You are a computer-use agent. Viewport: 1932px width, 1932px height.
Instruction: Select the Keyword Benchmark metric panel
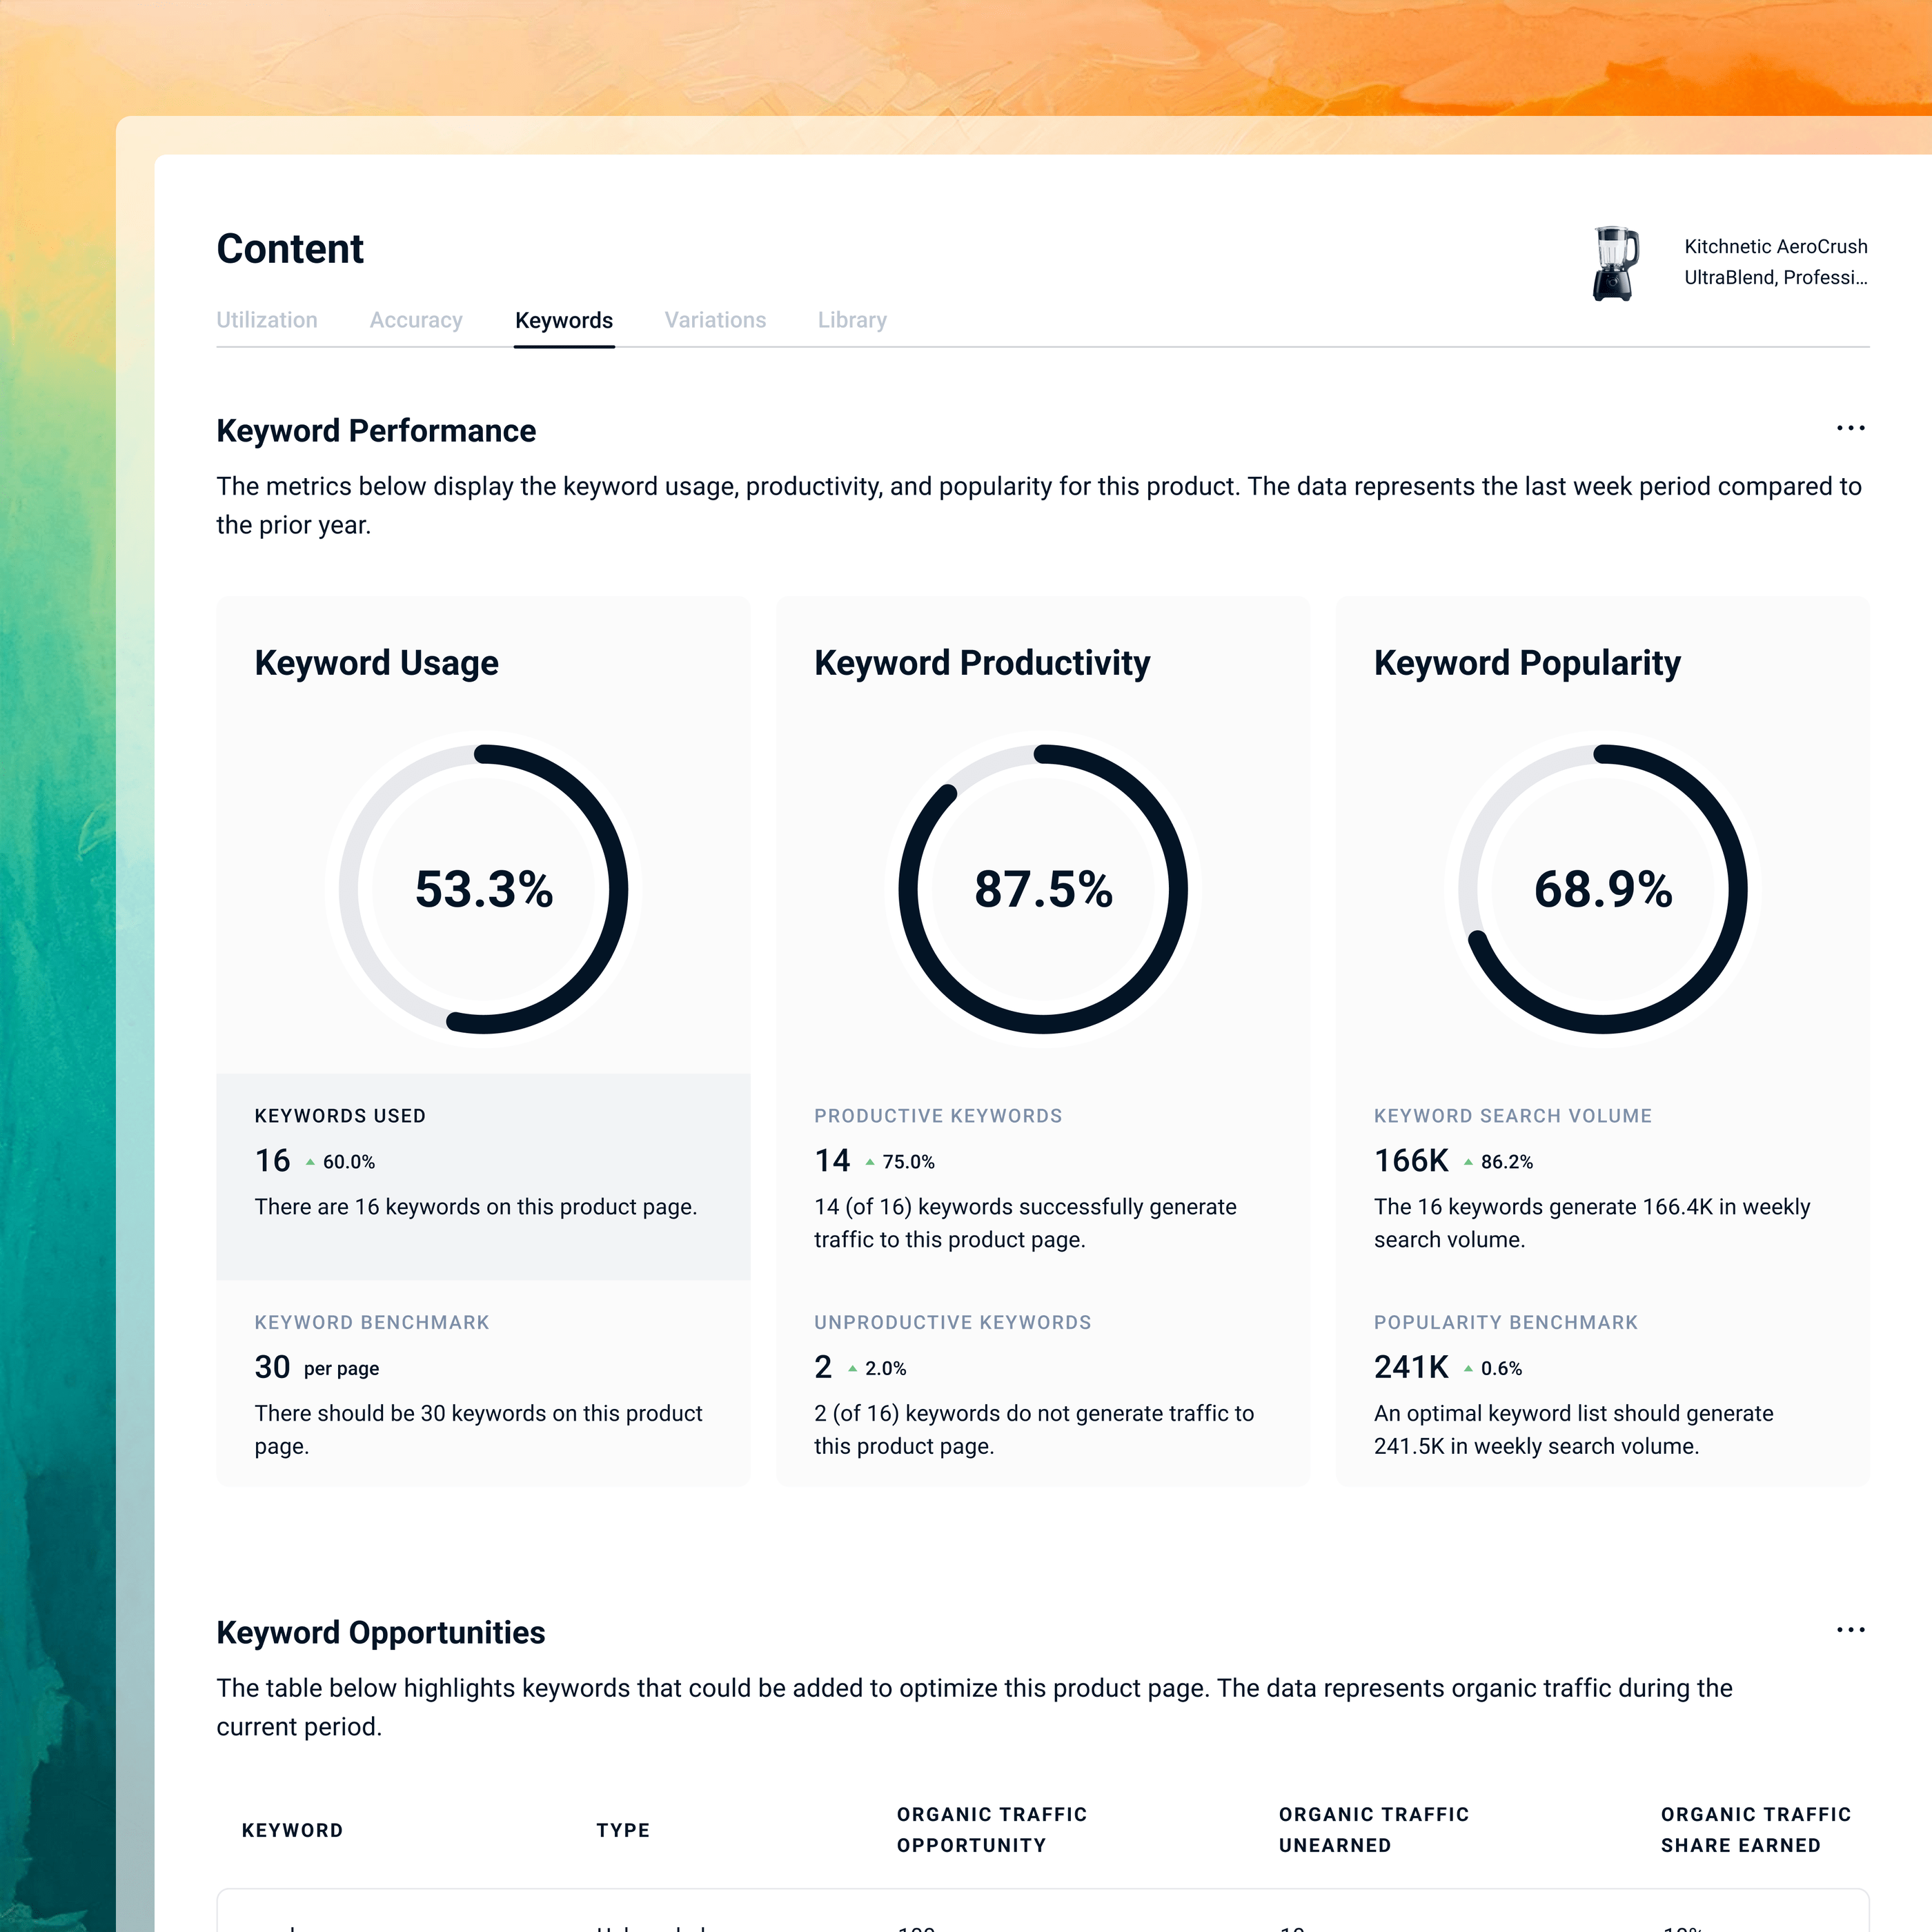[x=483, y=1384]
